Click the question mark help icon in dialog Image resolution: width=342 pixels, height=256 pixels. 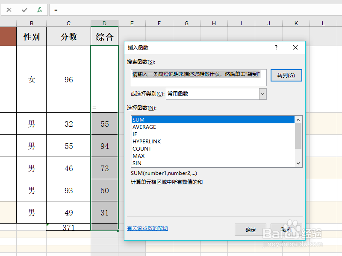(276, 47)
